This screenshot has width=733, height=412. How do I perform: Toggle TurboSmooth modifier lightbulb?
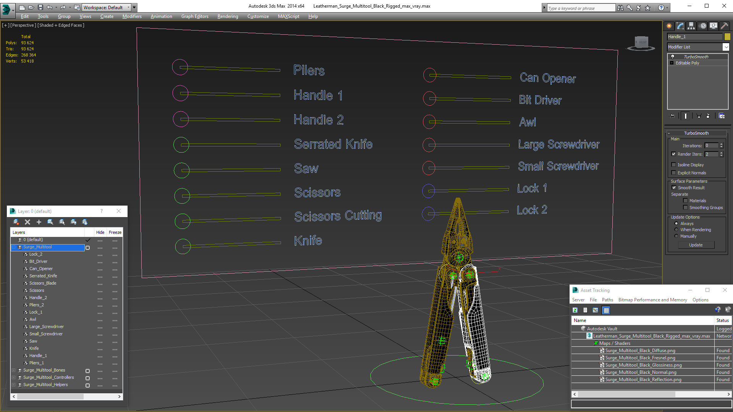(x=673, y=56)
